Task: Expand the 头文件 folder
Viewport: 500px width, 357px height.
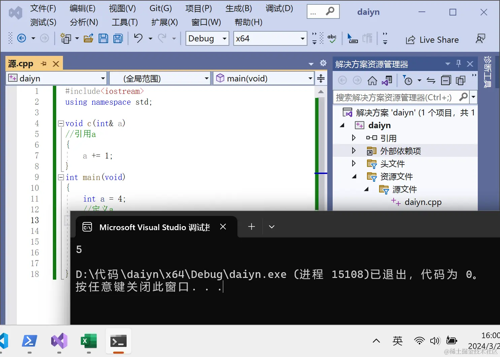Action: [354, 163]
